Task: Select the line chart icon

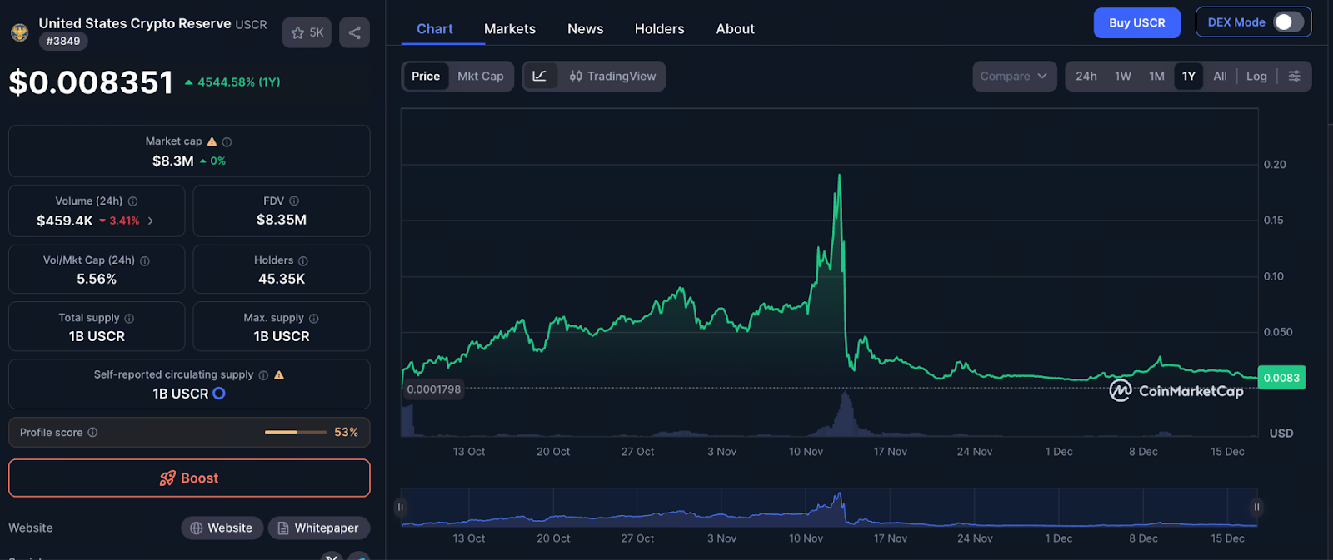Action: [x=540, y=76]
